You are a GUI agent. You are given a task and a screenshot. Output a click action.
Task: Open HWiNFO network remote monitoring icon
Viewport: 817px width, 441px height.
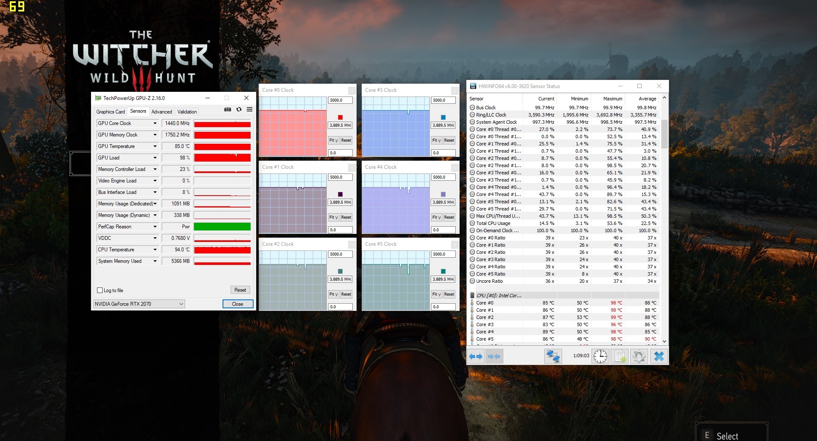[x=553, y=356]
